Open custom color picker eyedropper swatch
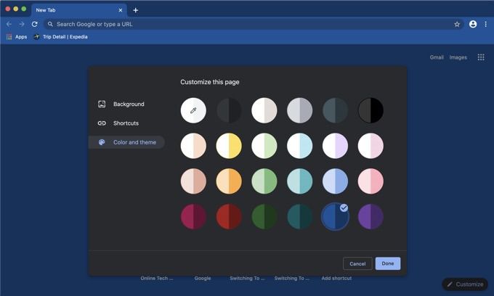Image resolution: width=494 pixels, height=296 pixels. coord(193,110)
